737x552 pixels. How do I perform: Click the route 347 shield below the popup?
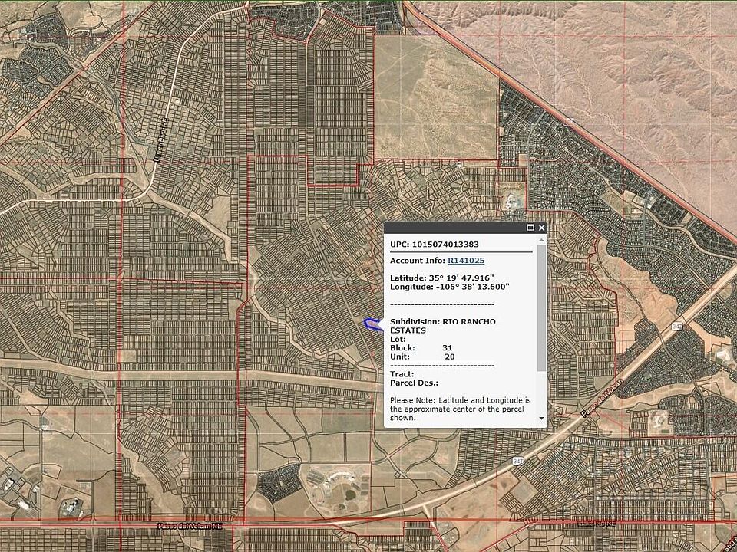coord(519,460)
